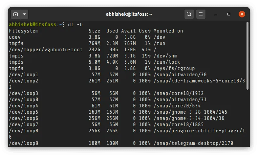The height and width of the screenshot is (156, 258).
Task: Click the 2.3M used value
Action: (x=112, y=43)
